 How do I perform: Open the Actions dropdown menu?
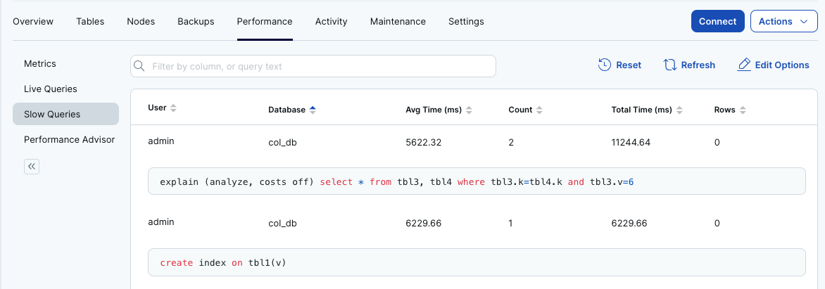783,21
